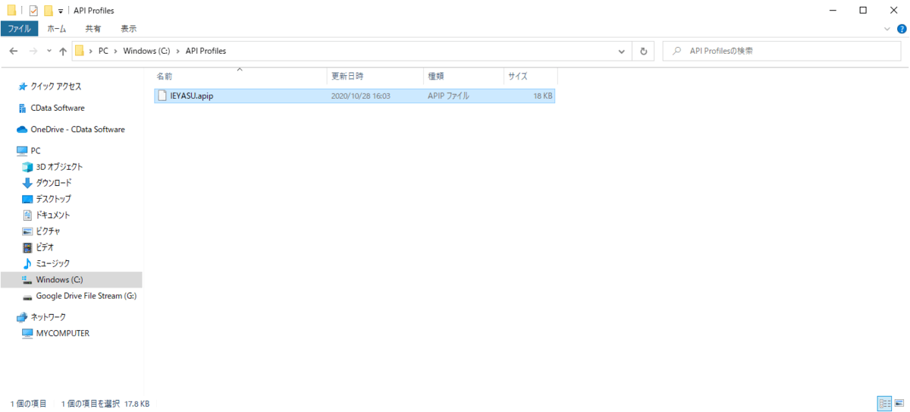Click the API Profiles search box
This screenshot has height=412, width=910.
782,51
